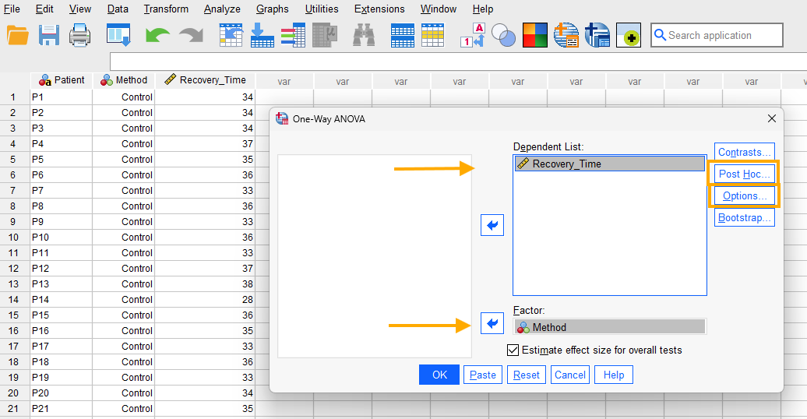The image size is (807, 419).
Task: Save the dataset with the floppy disk icon
Action: [49, 35]
